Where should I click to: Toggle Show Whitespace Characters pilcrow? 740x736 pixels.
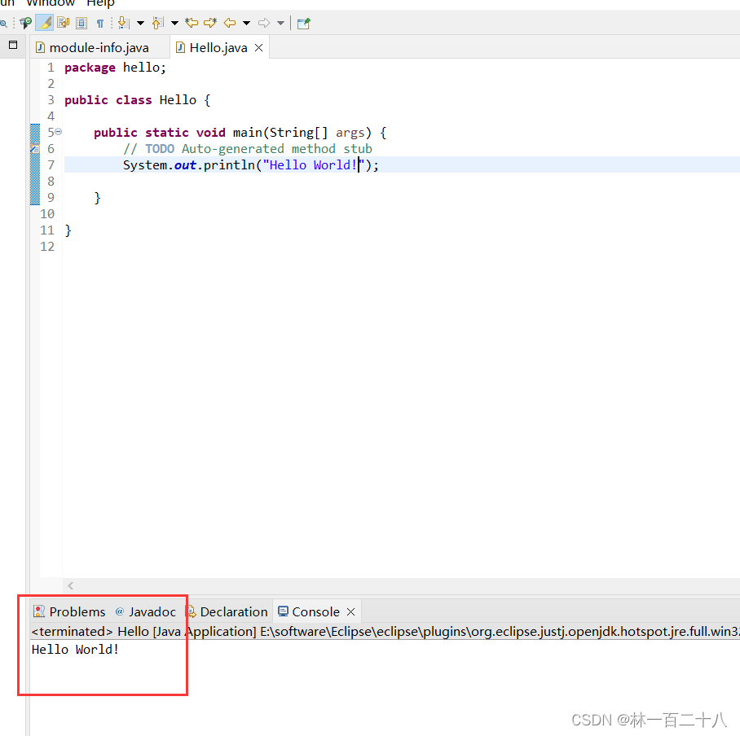[100, 23]
